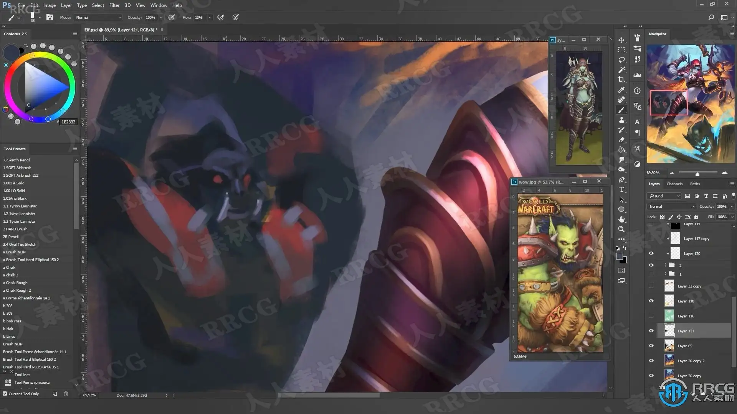This screenshot has width=737, height=414.
Task: Open layer Fill dropdown arrow
Action: (732, 217)
